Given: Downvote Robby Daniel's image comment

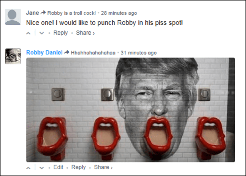Looking at the screenshot, I should [41, 168].
